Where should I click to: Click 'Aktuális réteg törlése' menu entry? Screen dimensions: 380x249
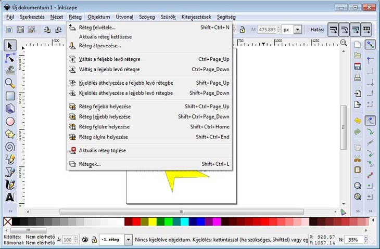pos(102,151)
